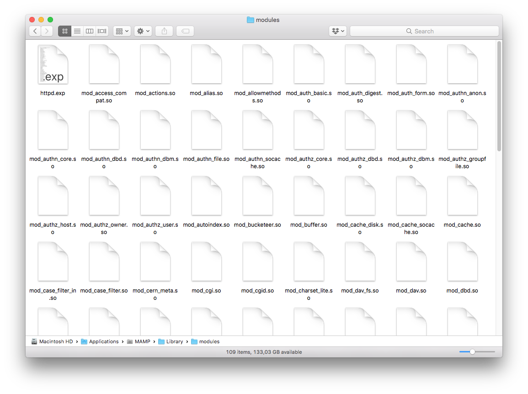The width and height of the screenshot is (528, 394).
Task: Select the mod_dav.so file icon
Action: (x=411, y=262)
